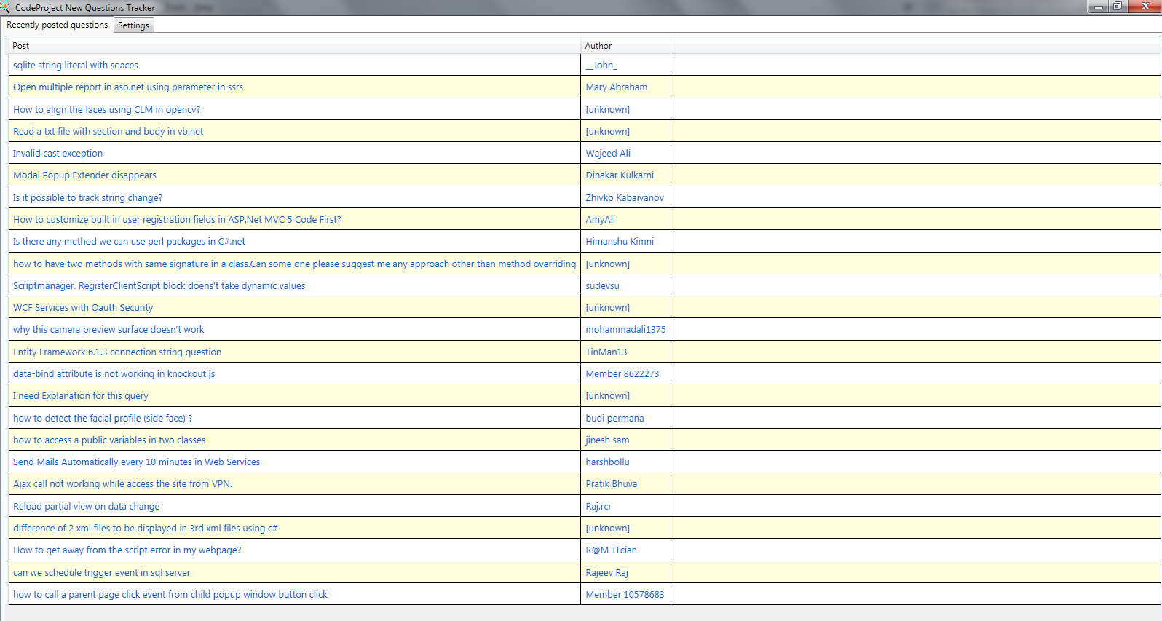The image size is (1162, 621).
Task: Open the facial profile (side face) question
Action: click(x=103, y=419)
